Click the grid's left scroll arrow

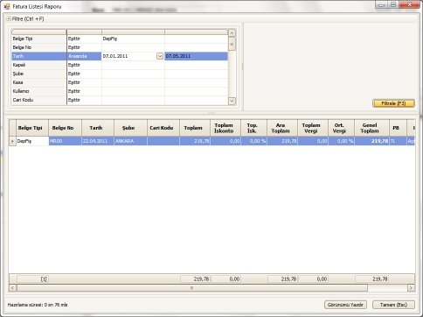pos(12,288)
